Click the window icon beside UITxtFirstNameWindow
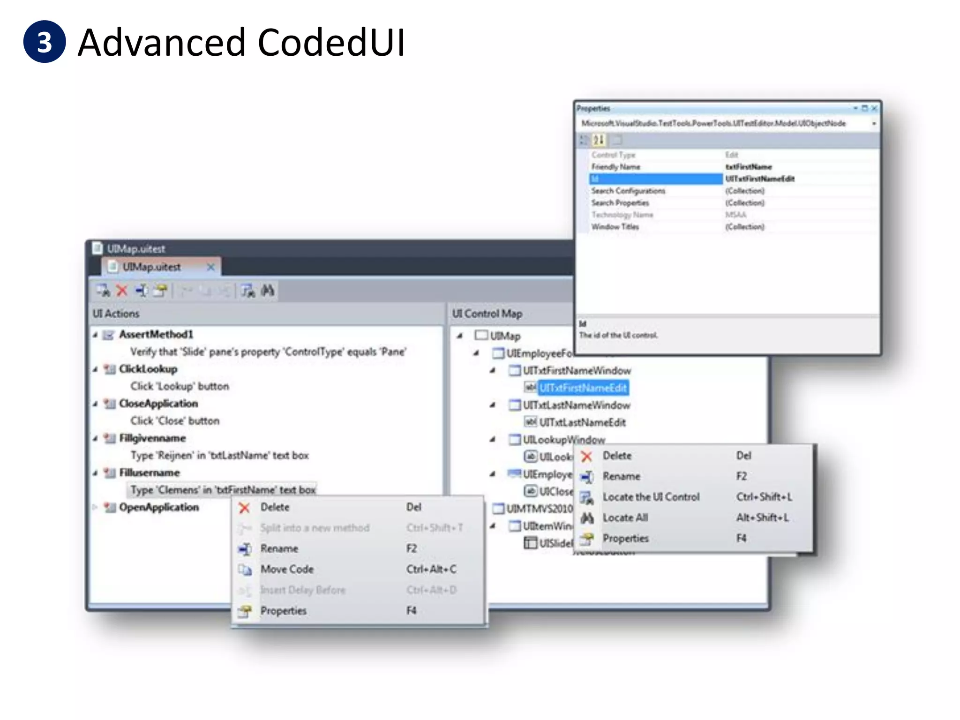Screen dimensions: 960x720 pos(515,371)
